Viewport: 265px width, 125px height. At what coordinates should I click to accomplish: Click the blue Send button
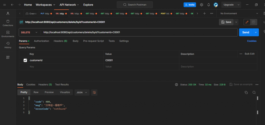coord(246,32)
